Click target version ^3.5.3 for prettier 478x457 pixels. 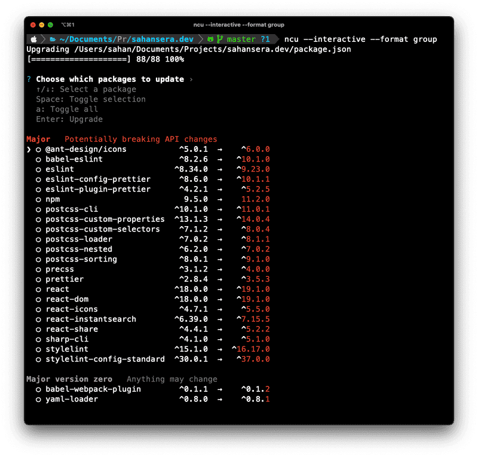point(256,279)
